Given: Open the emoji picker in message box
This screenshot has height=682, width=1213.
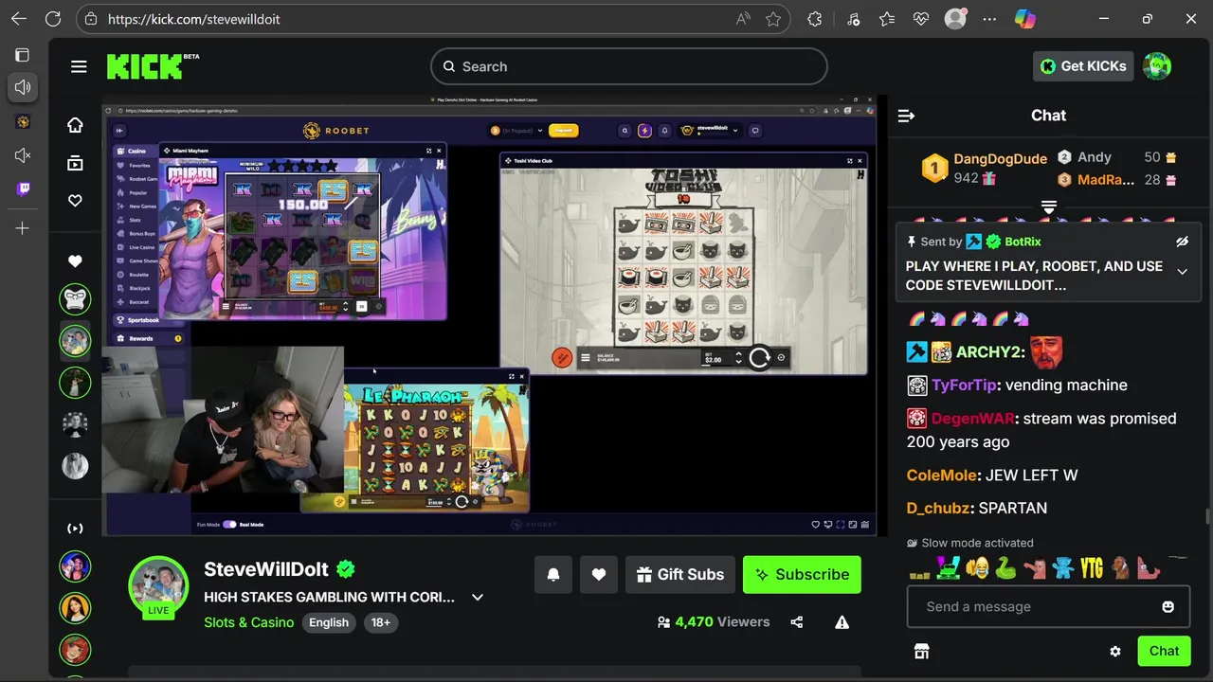Looking at the screenshot, I should click(1168, 607).
